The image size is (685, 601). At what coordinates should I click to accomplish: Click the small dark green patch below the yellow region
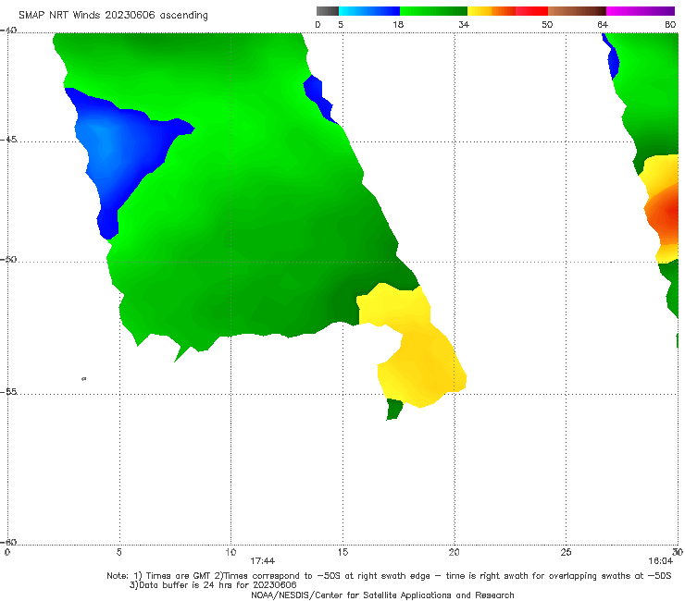(x=394, y=410)
